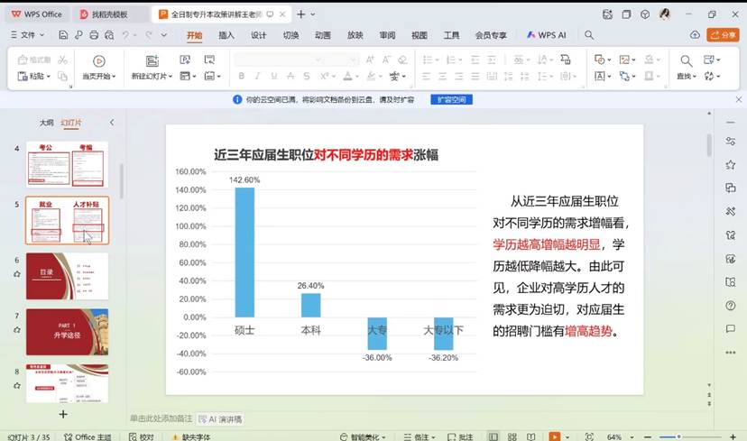Screen dimensions: 747x441
Task: Select slide 7 升学途径 thumbnail
Action: pos(67,332)
